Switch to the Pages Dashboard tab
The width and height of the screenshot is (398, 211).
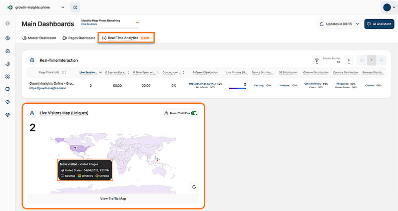(79, 38)
